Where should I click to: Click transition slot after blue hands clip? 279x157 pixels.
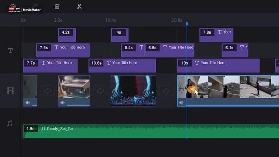coord(167,91)
